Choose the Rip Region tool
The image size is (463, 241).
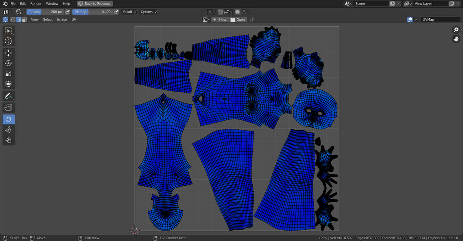(9, 108)
